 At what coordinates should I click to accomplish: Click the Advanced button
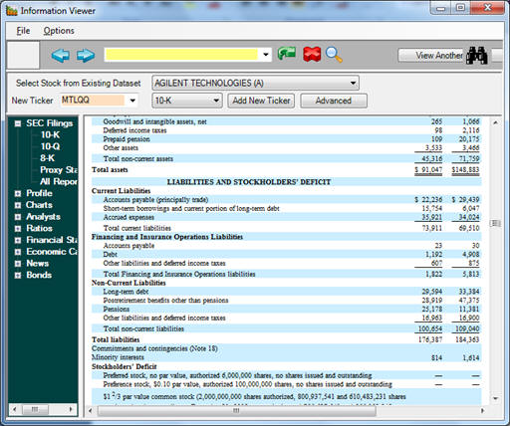(334, 101)
